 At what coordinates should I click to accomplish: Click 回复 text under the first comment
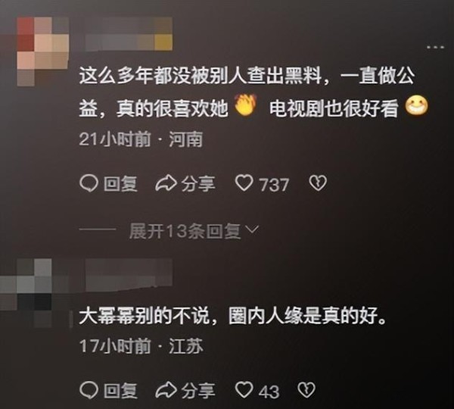pos(120,184)
